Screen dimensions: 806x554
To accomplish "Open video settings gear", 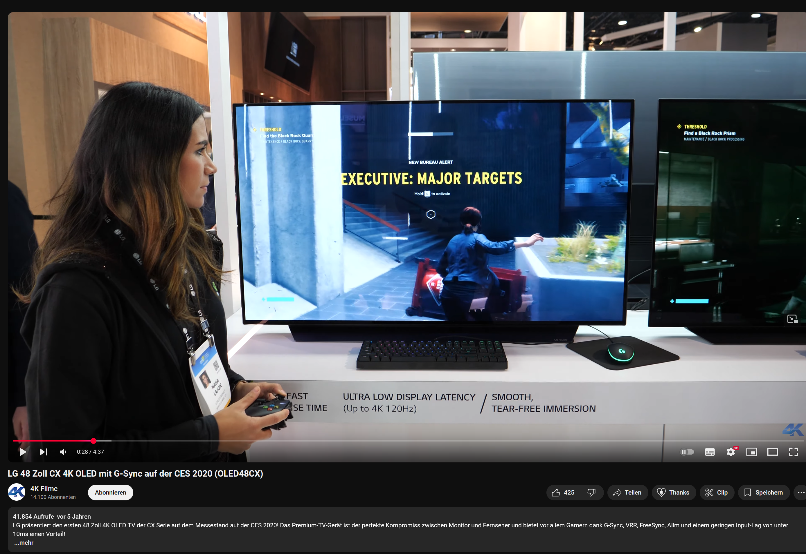I will [731, 452].
